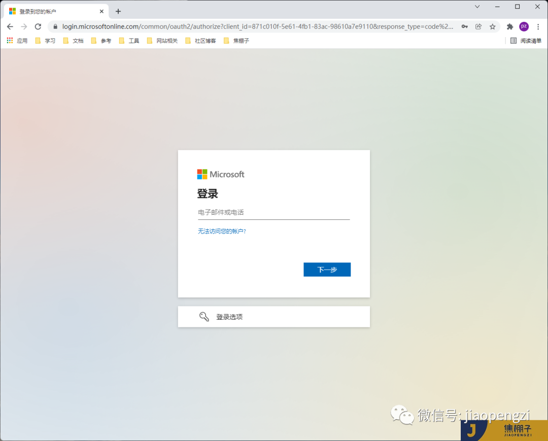
Task: Open the Extensions puzzle icon
Action: [x=510, y=26]
